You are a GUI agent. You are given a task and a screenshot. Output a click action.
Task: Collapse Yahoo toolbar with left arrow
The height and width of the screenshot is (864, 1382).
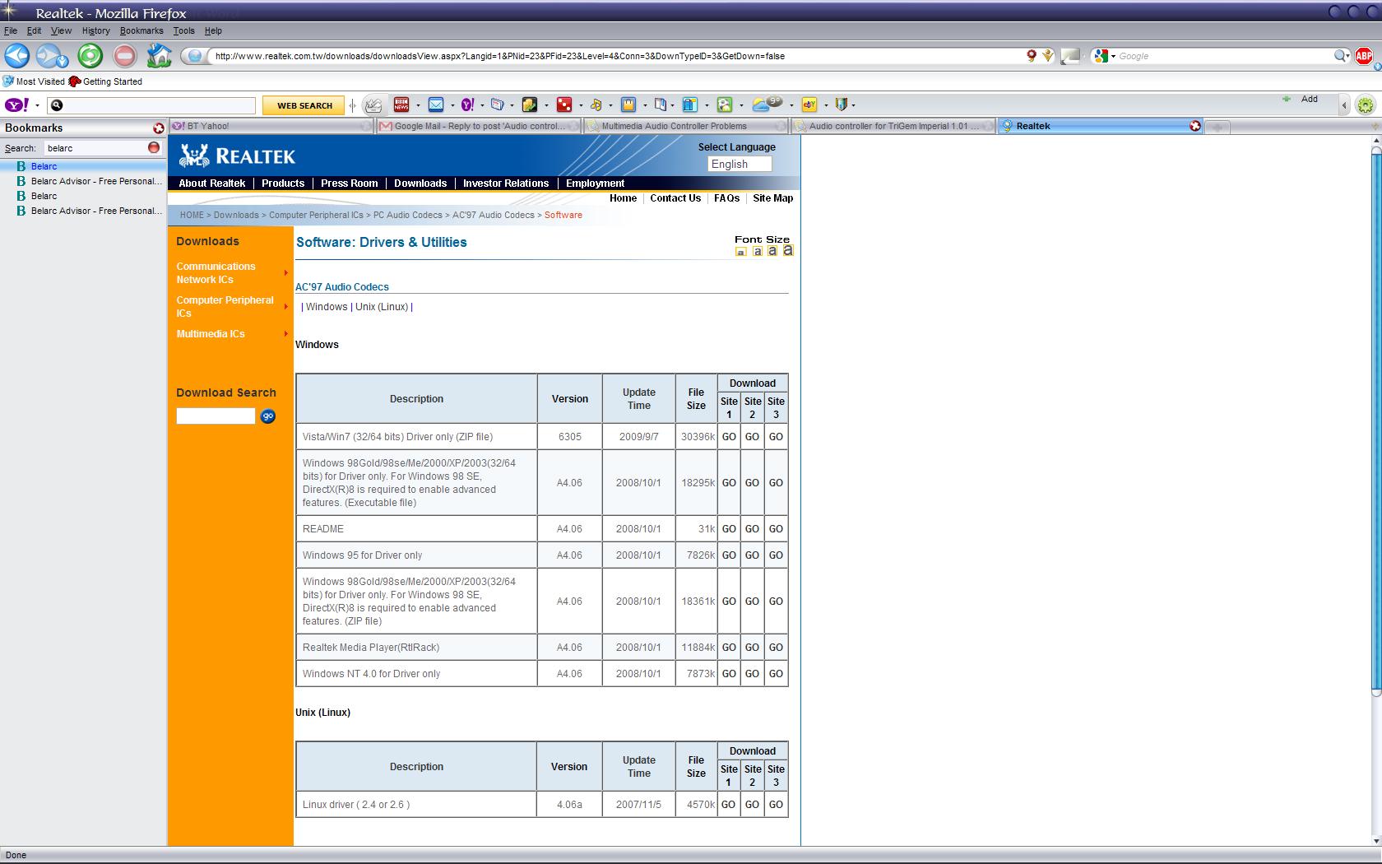click(x=1344, y=105)
